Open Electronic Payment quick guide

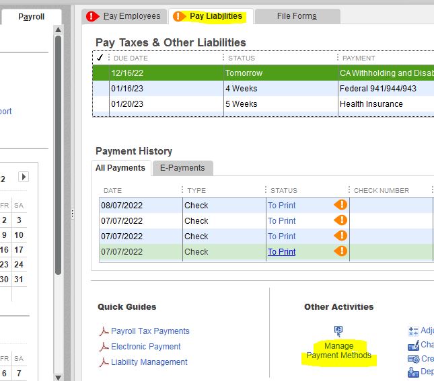tap(145, 347)
